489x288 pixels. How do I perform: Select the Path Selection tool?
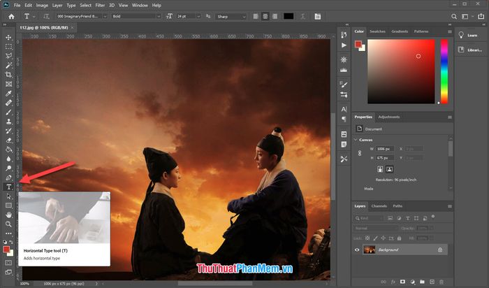tap(8, 196)
